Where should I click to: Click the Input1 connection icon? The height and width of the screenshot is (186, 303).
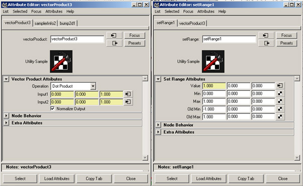[x=128, y=94]
